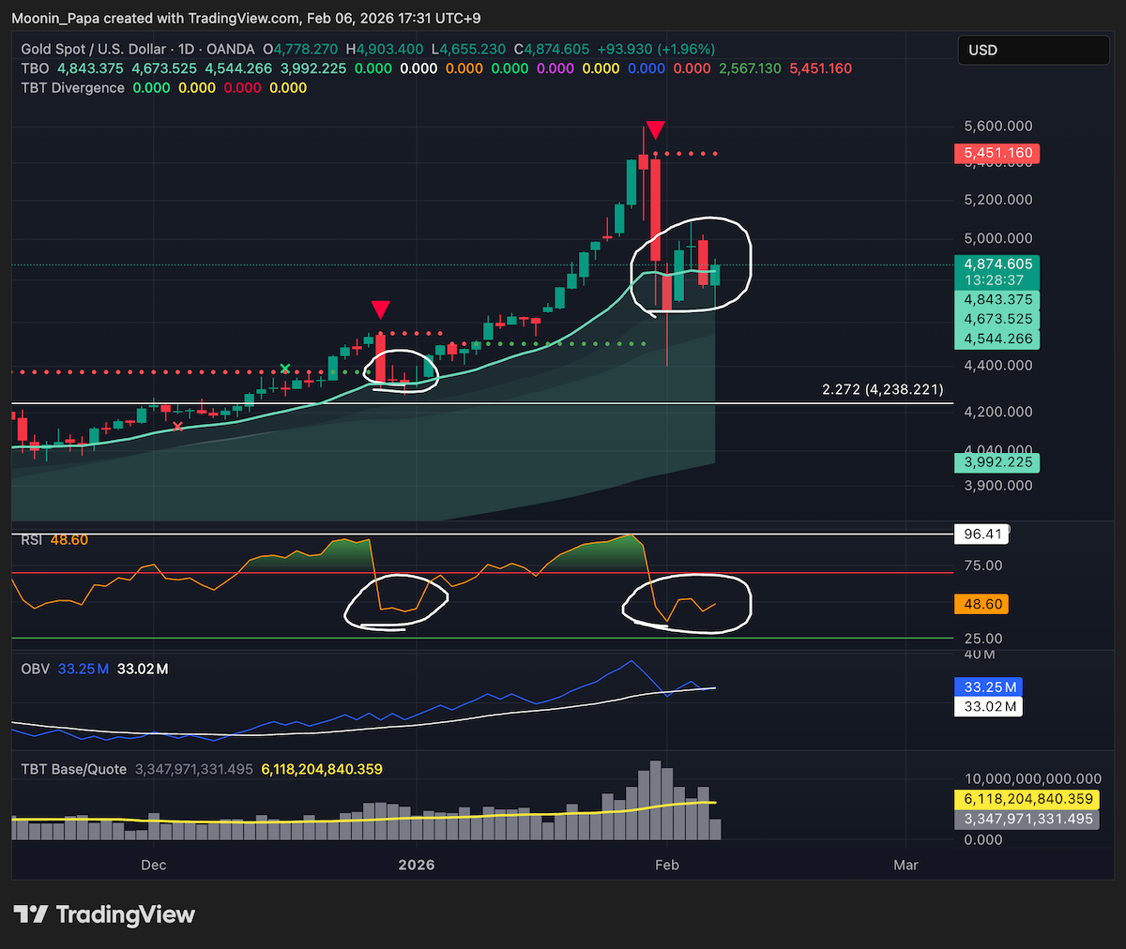Click the 75.00 RSI scale tick

pos(983,565)
